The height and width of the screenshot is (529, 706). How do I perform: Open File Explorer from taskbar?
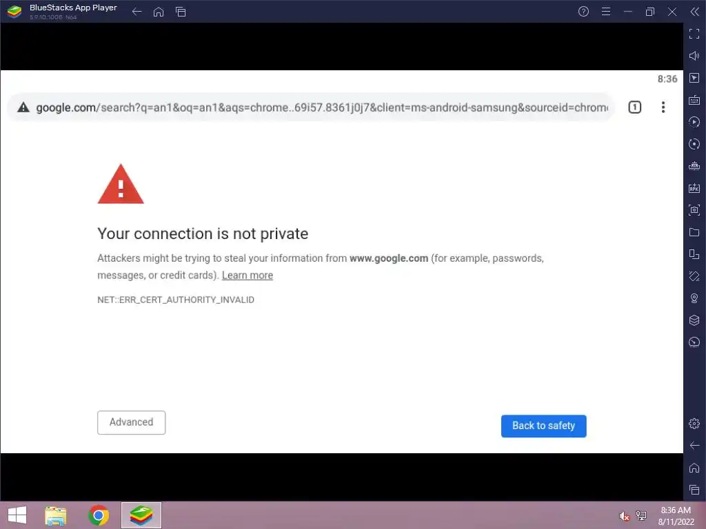point(55,515)
